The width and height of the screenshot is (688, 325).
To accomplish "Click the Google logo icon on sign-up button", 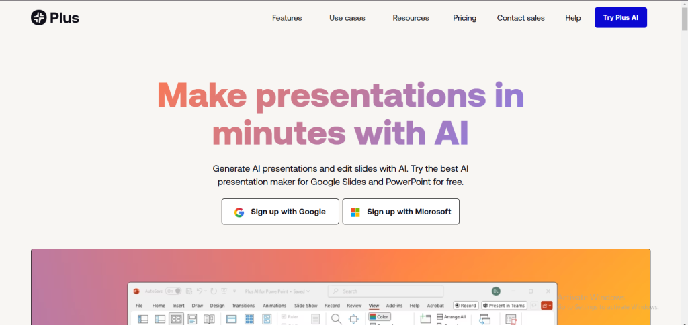I will 239,212.
